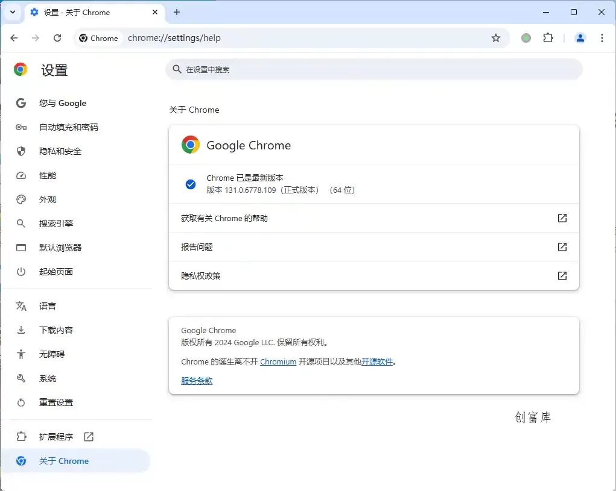Click the 版权所有 2024 Google LLC text
This screenshot has height=491, width=616.
pos(255,342)
